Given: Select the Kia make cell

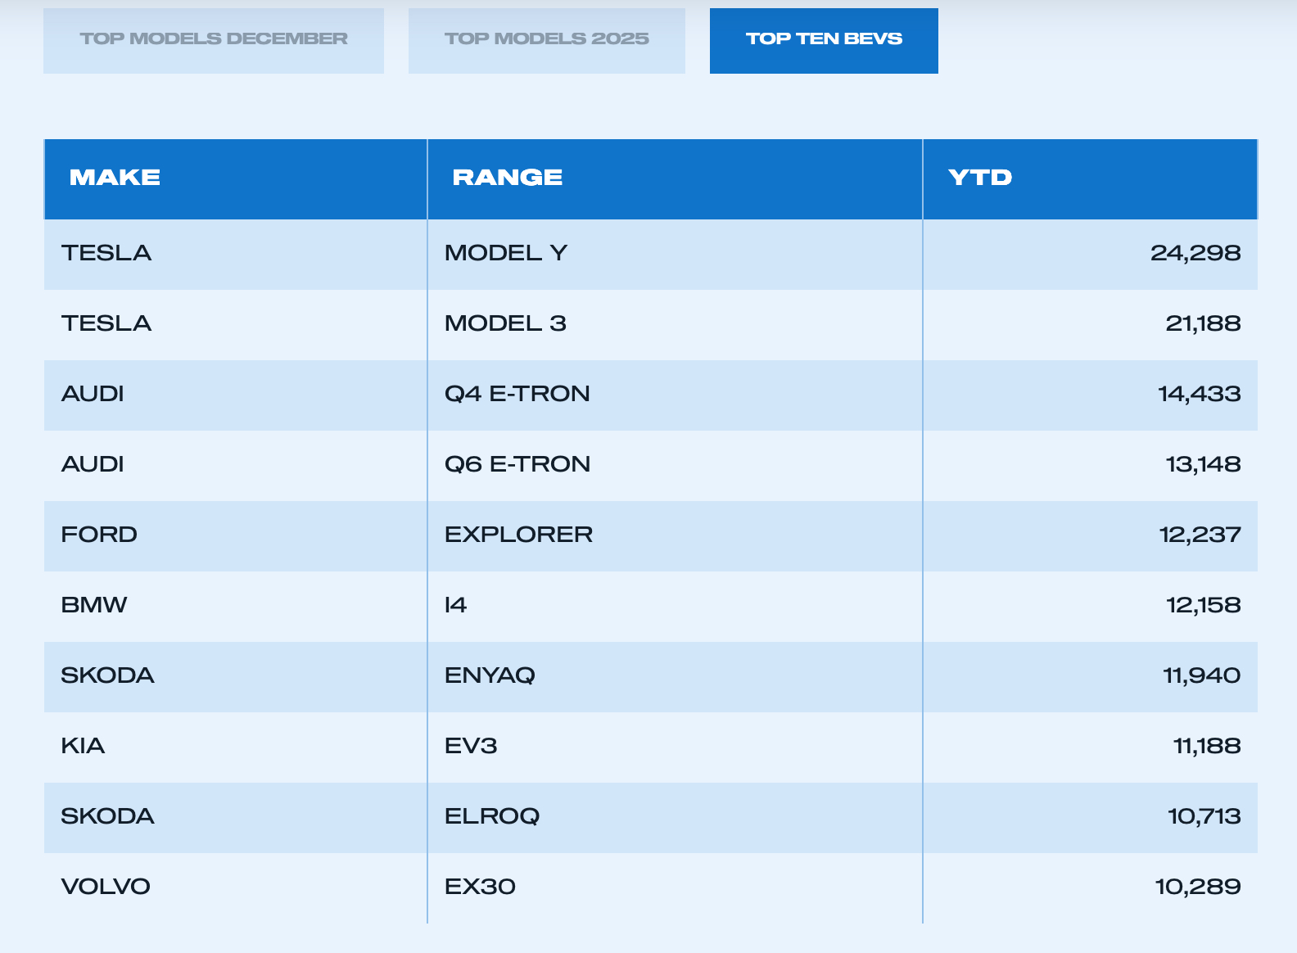Looking at the screenshot, I should (x=83, y=746).
